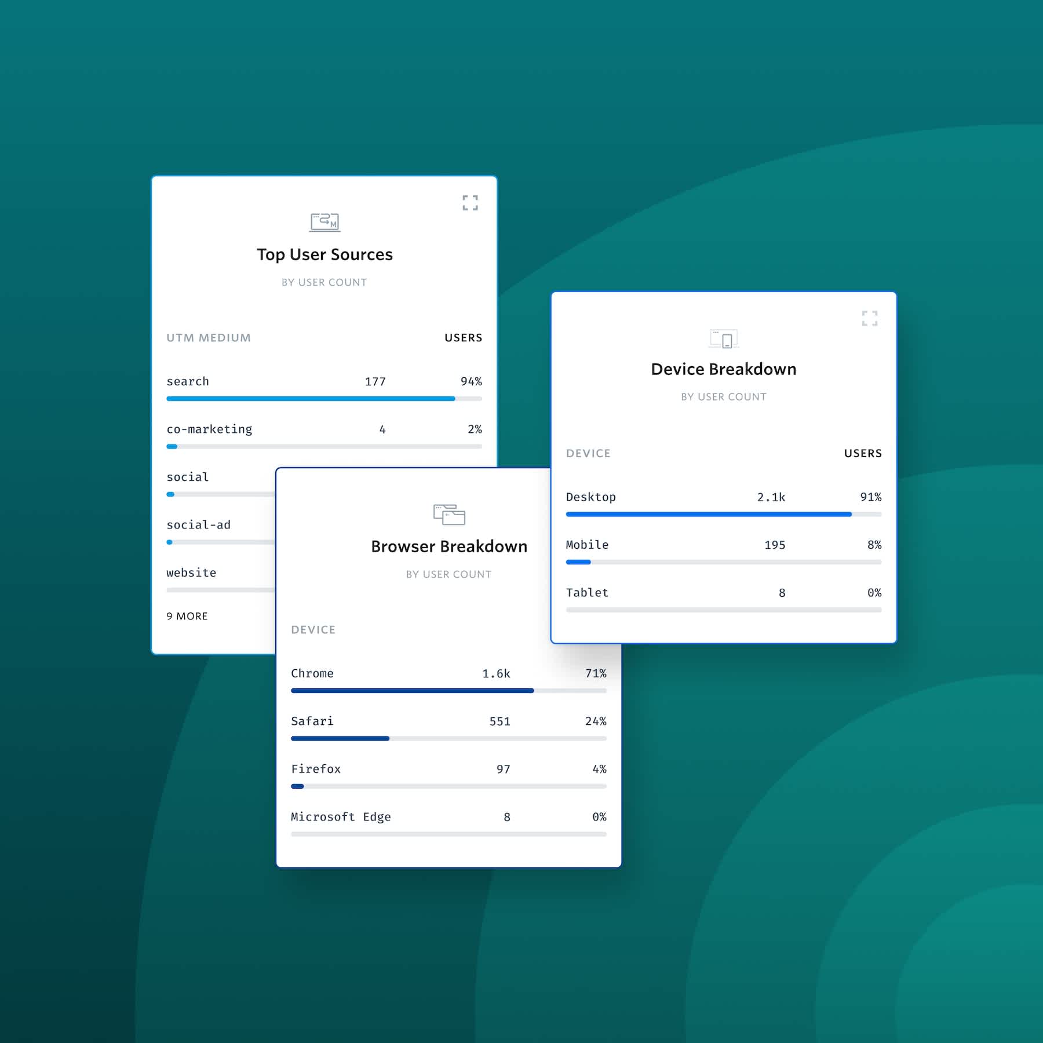Sort by USERS in Top User Sources
The width and height of the screenshot is (1043, 1043).
point(463,338)
